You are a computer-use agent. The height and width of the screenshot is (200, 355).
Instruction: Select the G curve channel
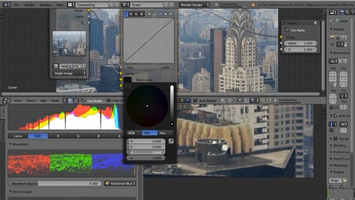(136, 14)
